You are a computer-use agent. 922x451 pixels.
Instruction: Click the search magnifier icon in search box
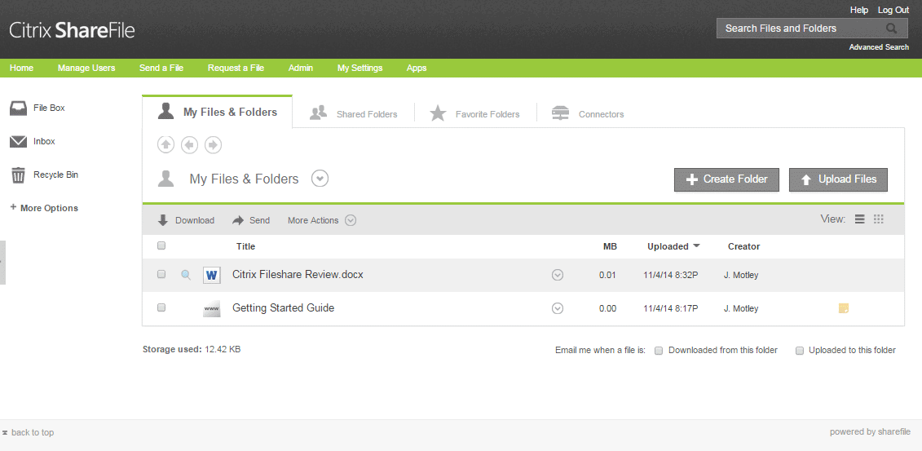891,29
